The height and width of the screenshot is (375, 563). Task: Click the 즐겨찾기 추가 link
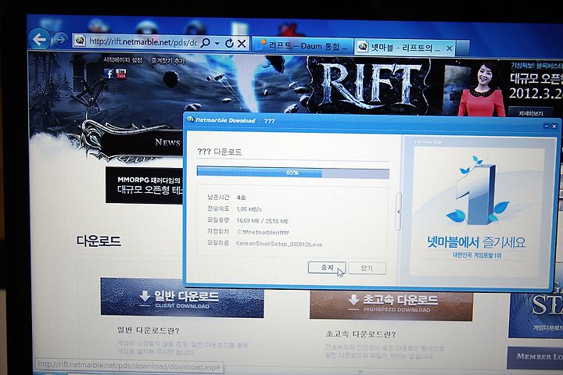[167, 61]
